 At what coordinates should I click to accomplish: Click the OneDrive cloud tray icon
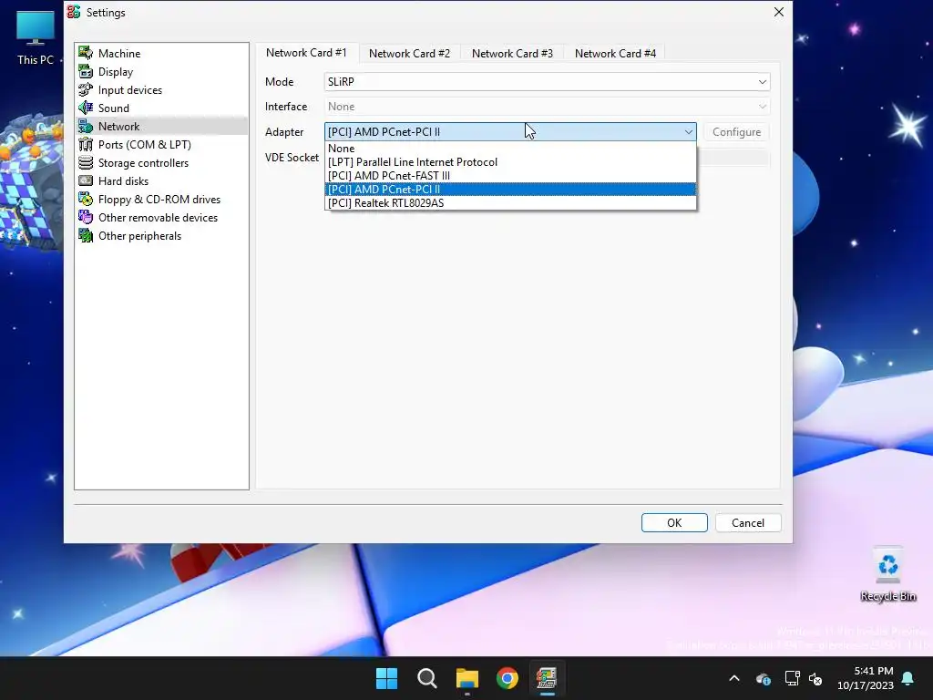[764, 678]
